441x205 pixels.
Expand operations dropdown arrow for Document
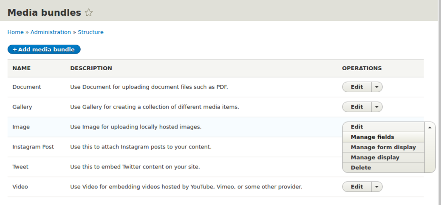[377, 87]
